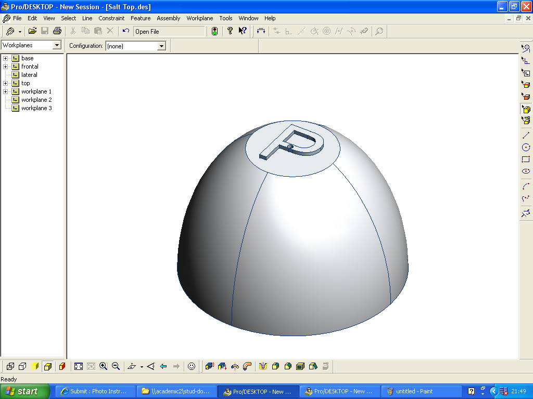
Task: Switch to untitled - Paint in taskbar
Action: (414, 391)
